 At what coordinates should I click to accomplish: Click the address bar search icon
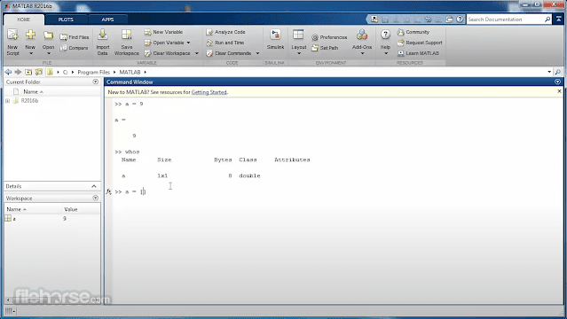[x=558, y=72]
